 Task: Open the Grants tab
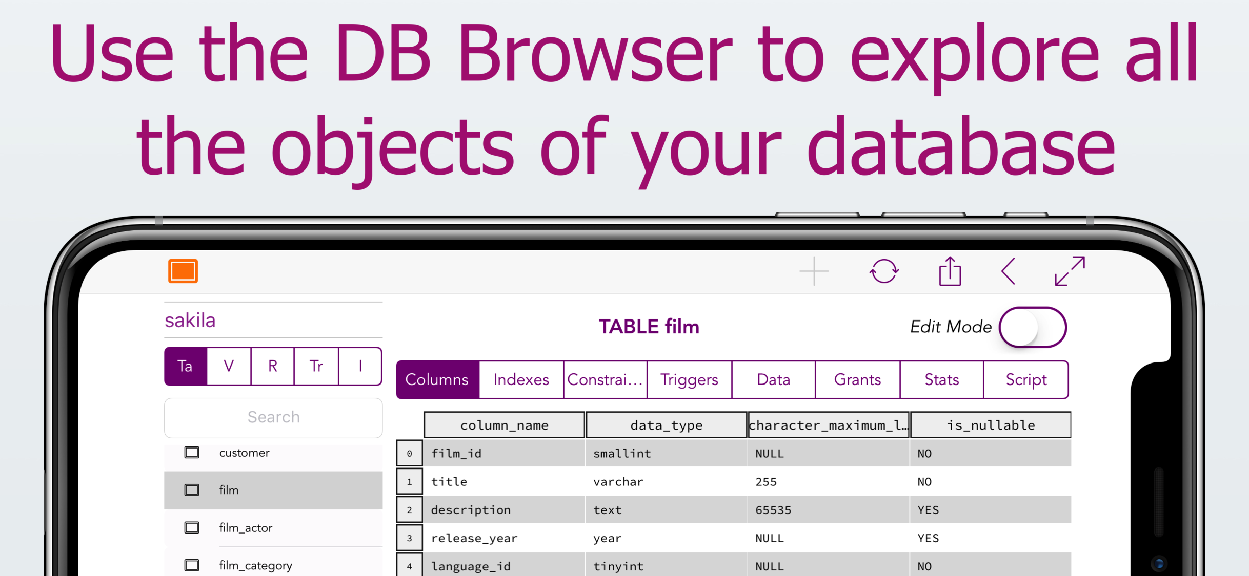857,380
